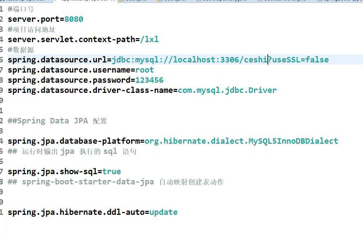The image size is (363, 237).
Task: Click the 'server.servlet.context-path' key
Action: coord(71,39)
